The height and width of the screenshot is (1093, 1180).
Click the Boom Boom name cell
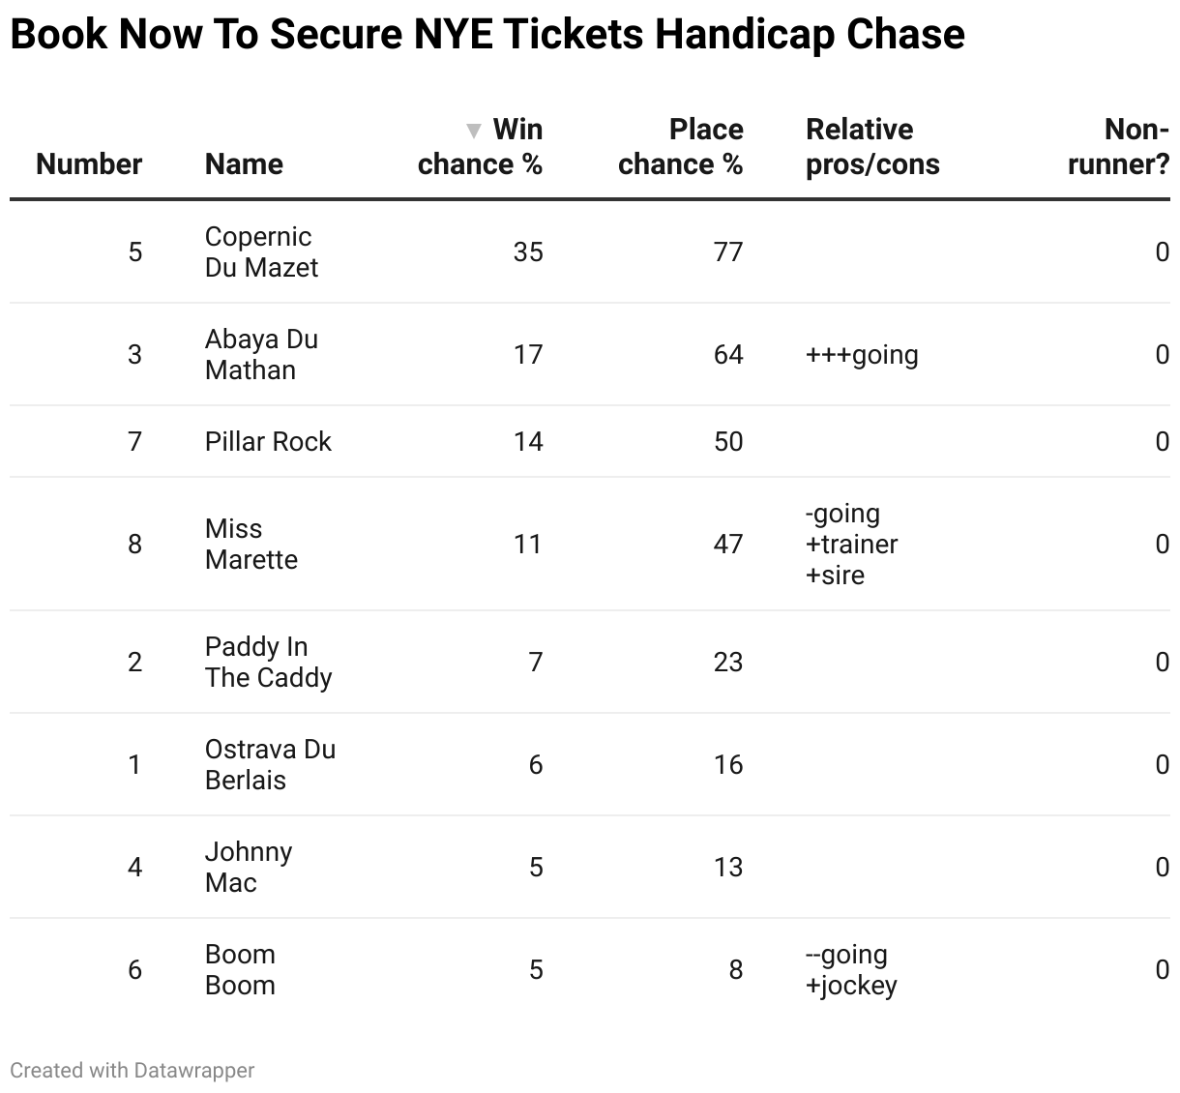[241, 969]
